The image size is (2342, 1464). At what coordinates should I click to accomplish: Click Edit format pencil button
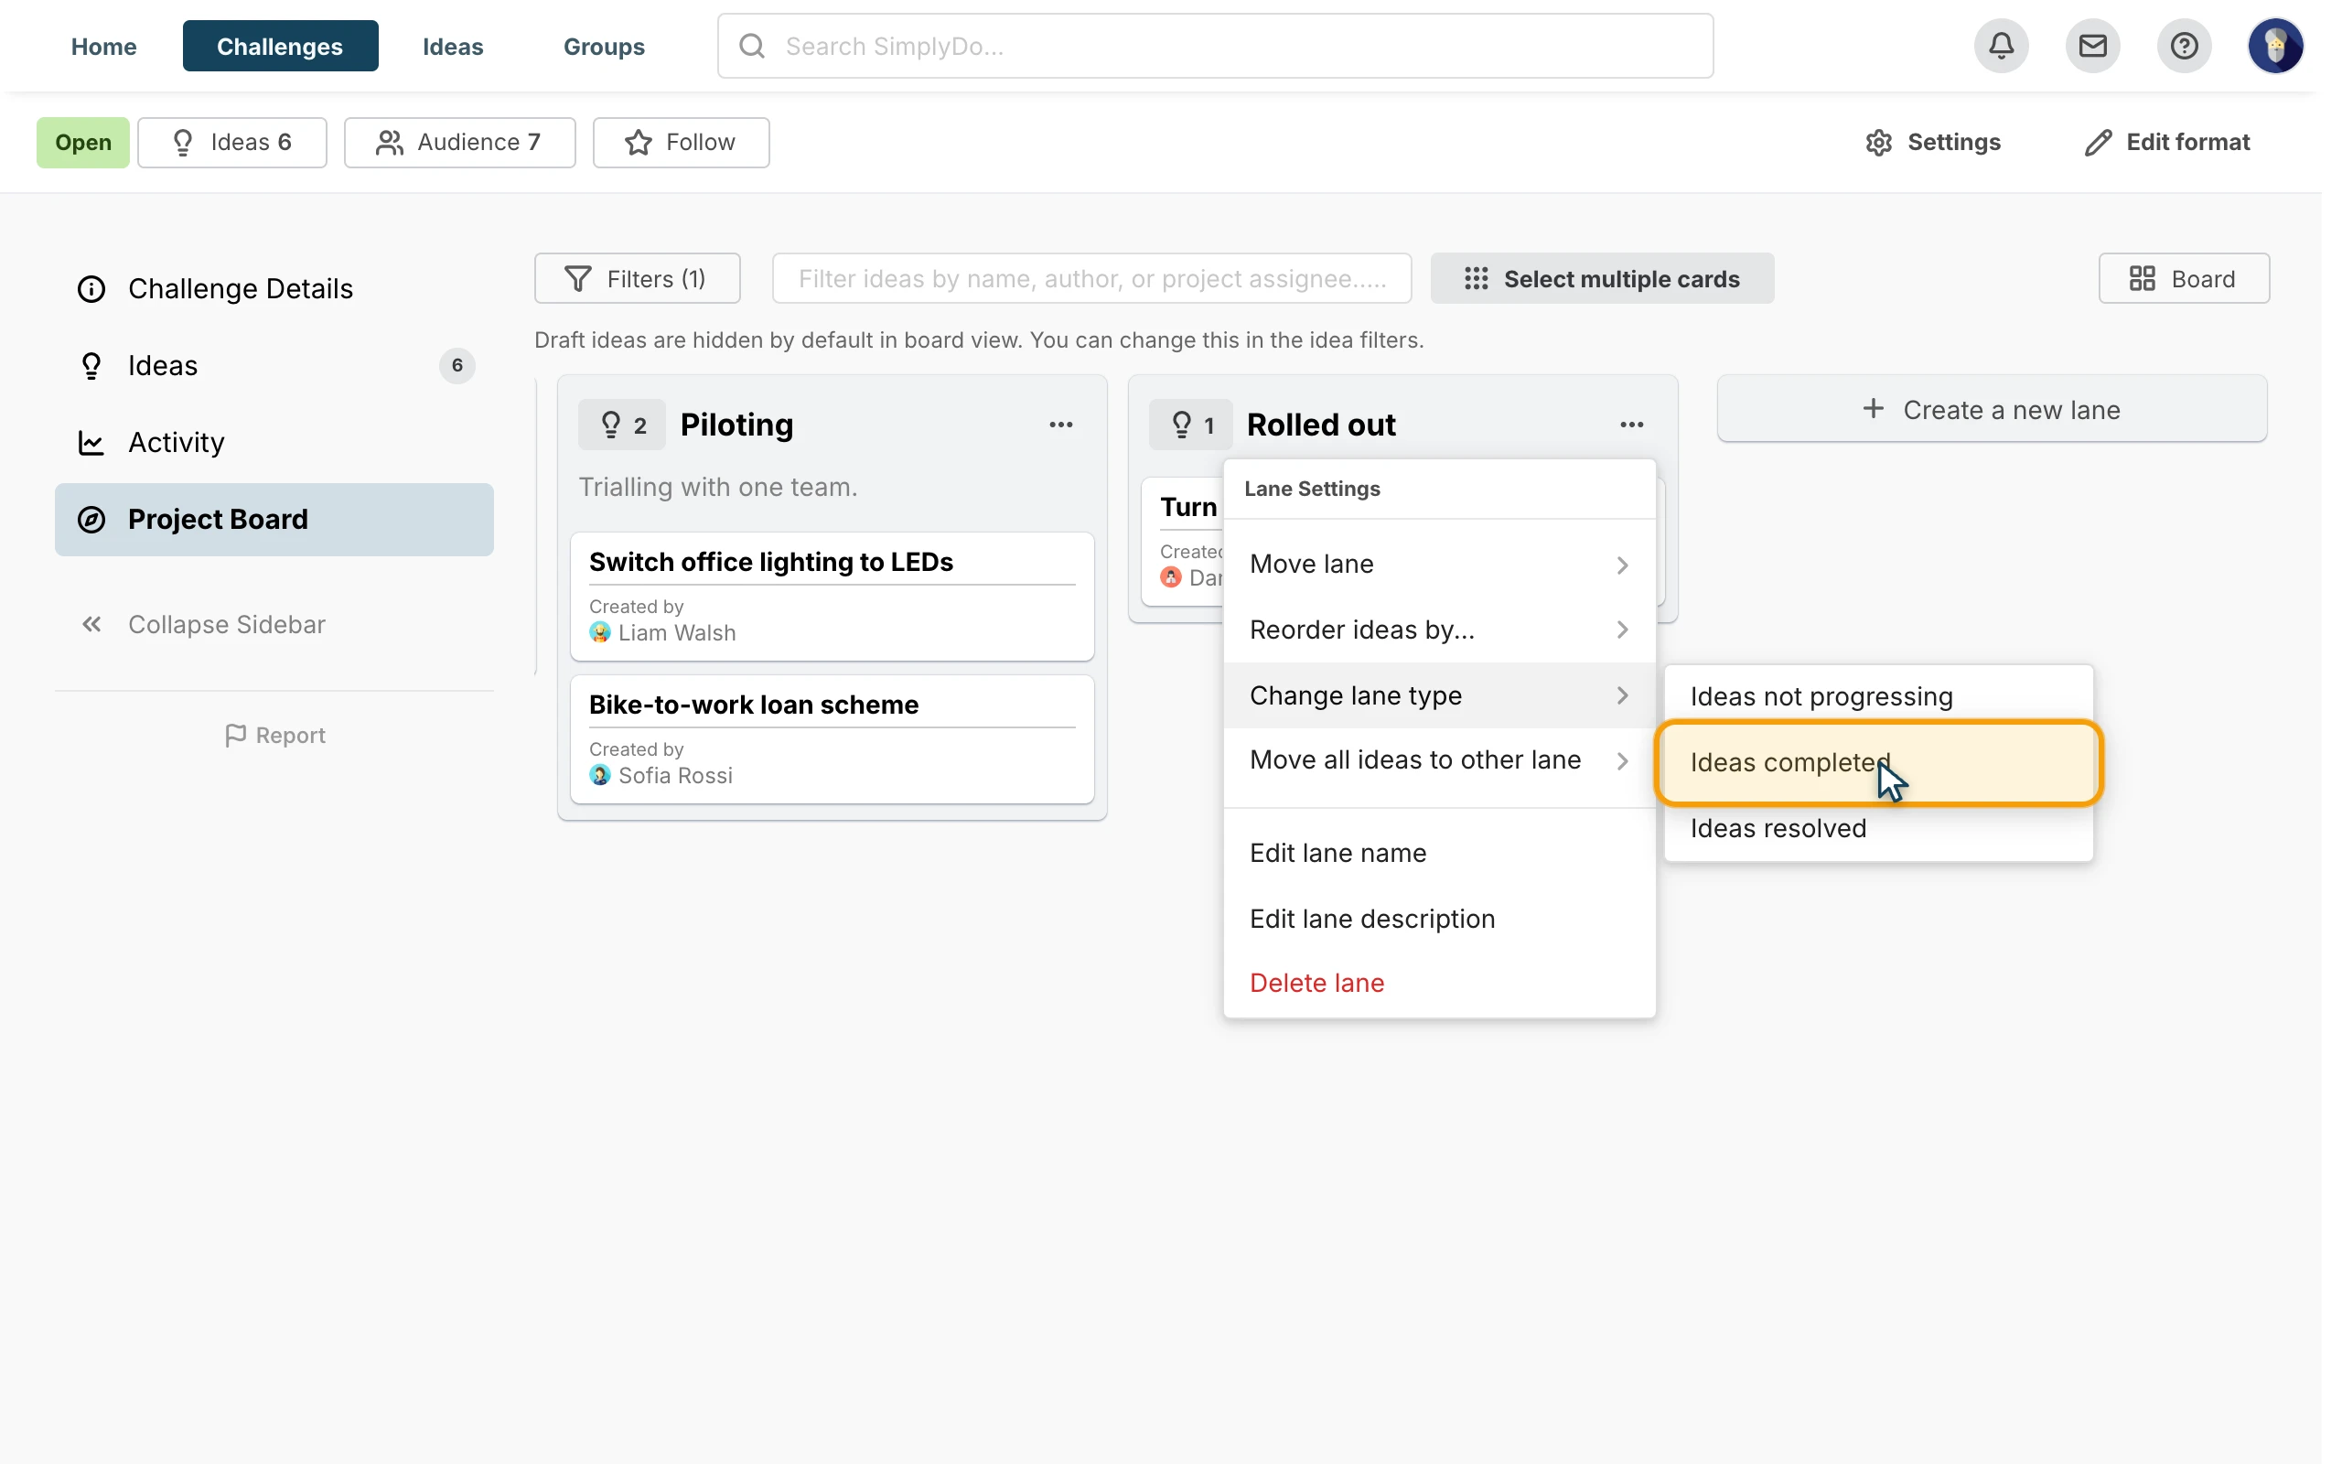(x=2167, y=143)
